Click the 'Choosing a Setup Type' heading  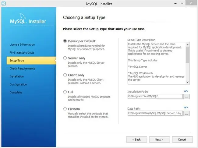pos(84,17)
